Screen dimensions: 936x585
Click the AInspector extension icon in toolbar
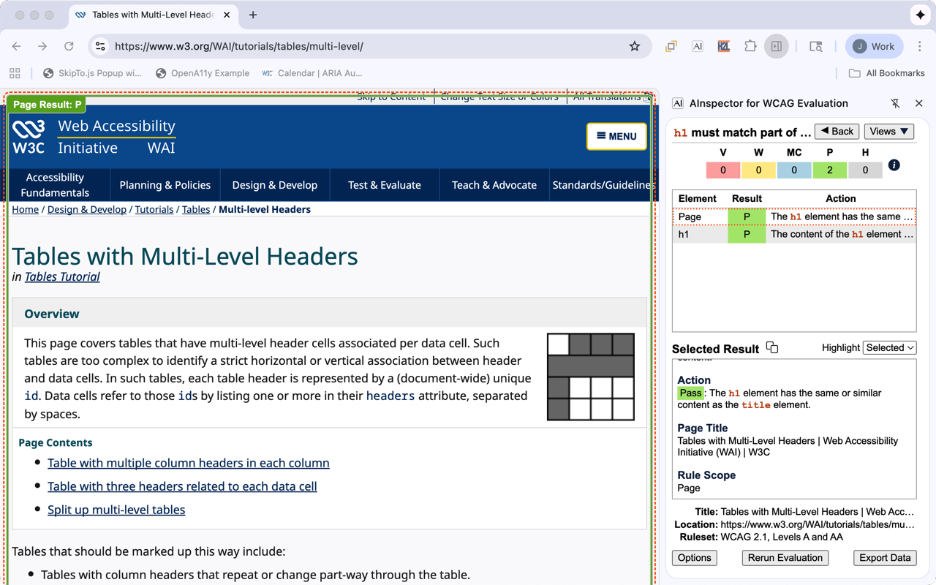point(697,46)
